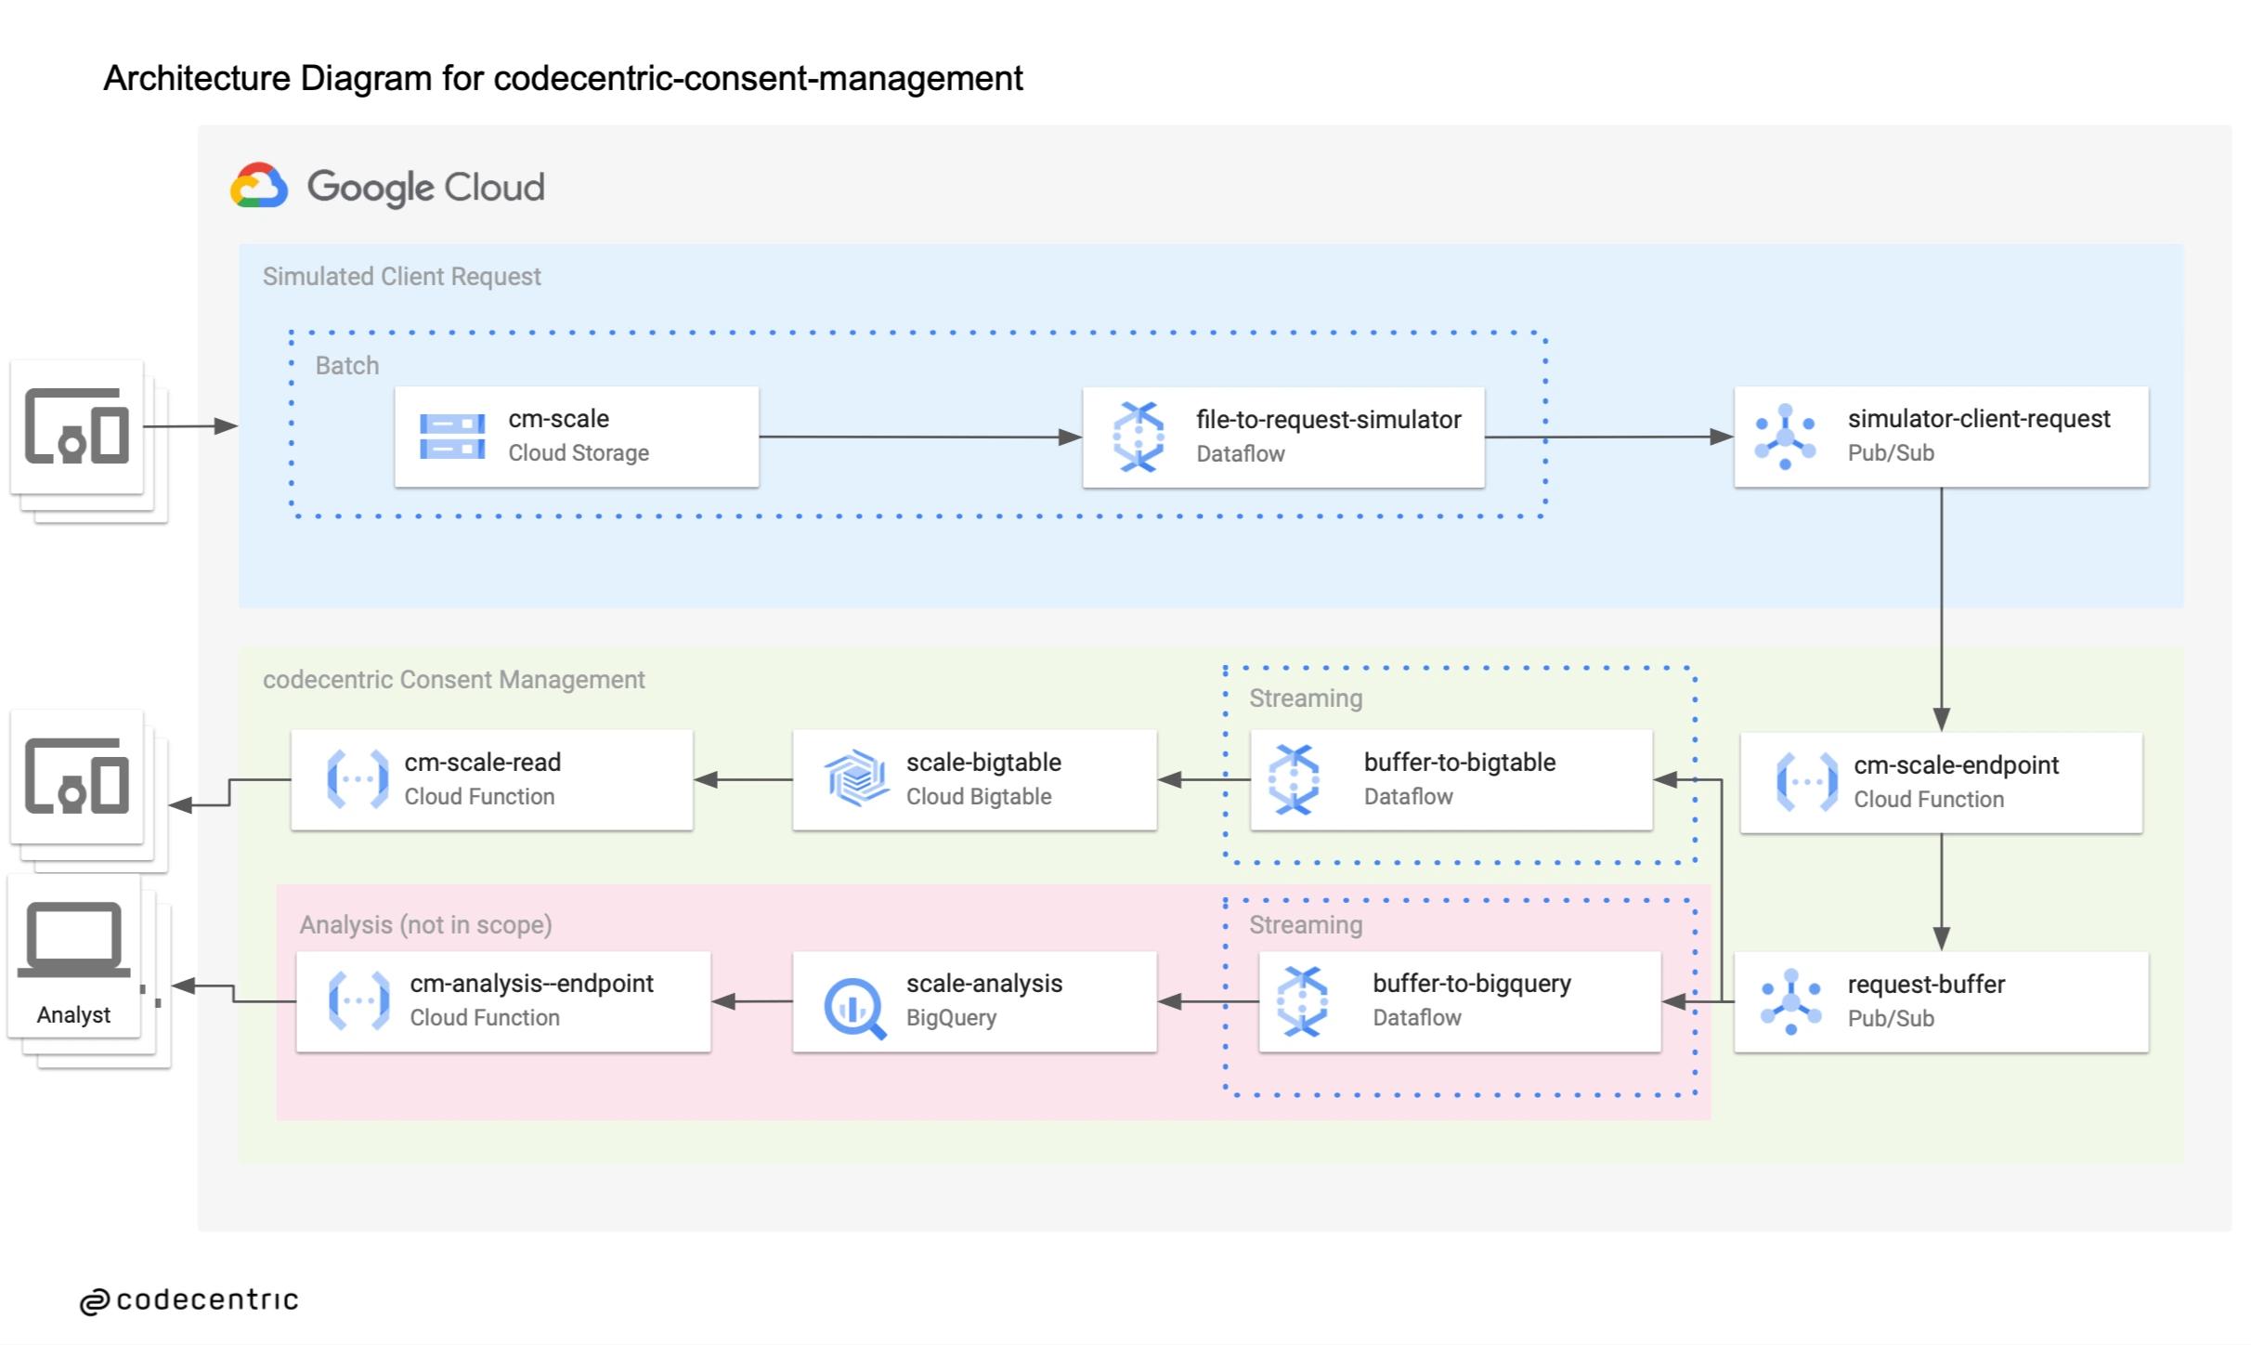Viewport: 2251px width, 1345px height.
Task: Click the Analysis (not in scope) label
Action: [x=425, y=924]
